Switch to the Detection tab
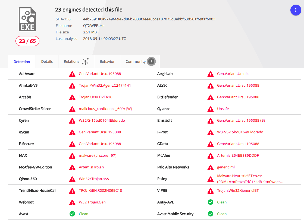 tap(22, 62)
